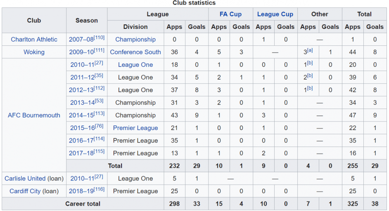The height and width of the screenshot is (211, 389).
Task: Click the FA Cup header link
Action: pyautogui.click(x=230, y=14)
